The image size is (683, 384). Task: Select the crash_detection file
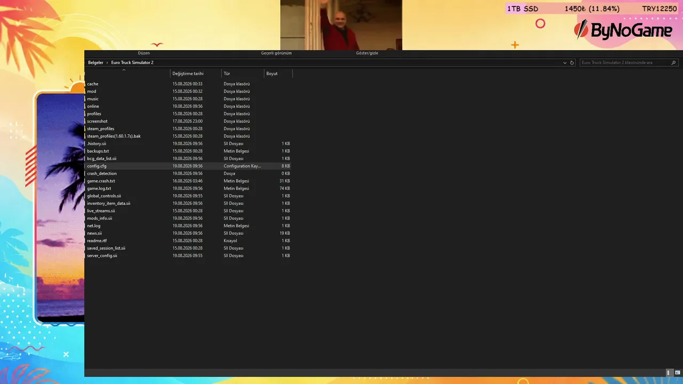coord(102,173)
